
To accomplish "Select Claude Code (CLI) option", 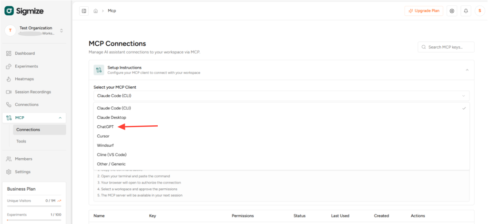I will coord(281,108).
